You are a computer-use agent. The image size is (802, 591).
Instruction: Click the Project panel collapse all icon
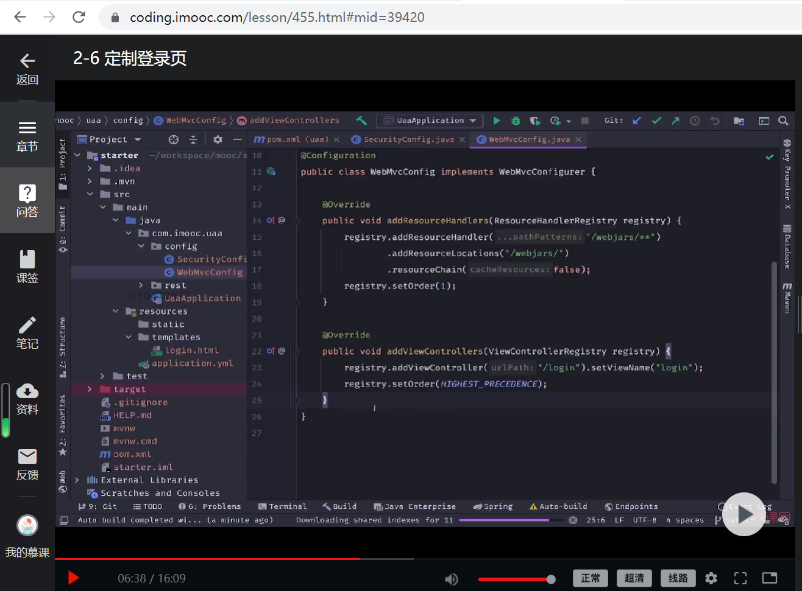[x=193, y=139]
